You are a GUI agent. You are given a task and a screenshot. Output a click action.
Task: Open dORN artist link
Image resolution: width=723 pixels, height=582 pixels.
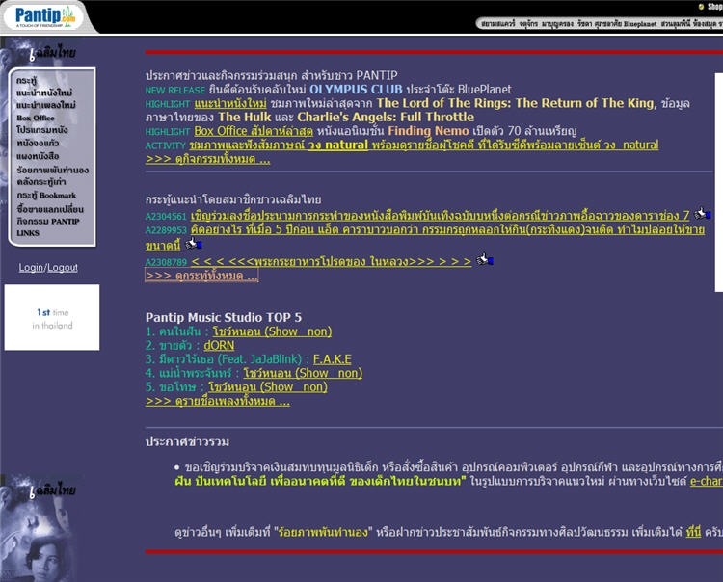219,345
